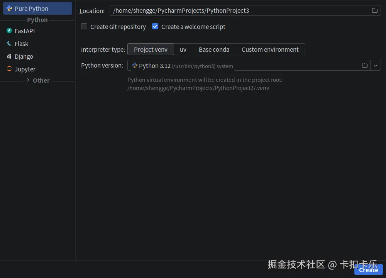Choose the Flask project type
386x278 pixels.
[x=37, y=44]
